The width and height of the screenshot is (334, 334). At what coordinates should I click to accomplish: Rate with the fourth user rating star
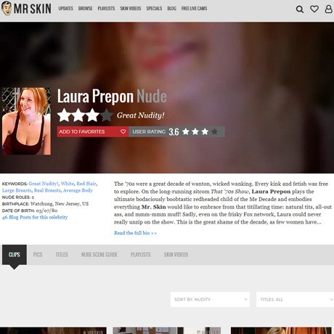click(x=214, y=131)
